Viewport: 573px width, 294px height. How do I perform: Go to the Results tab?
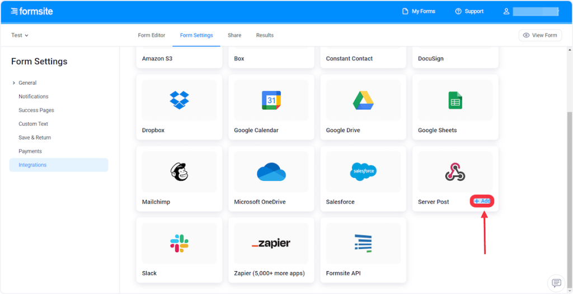(x=265, y=35)
